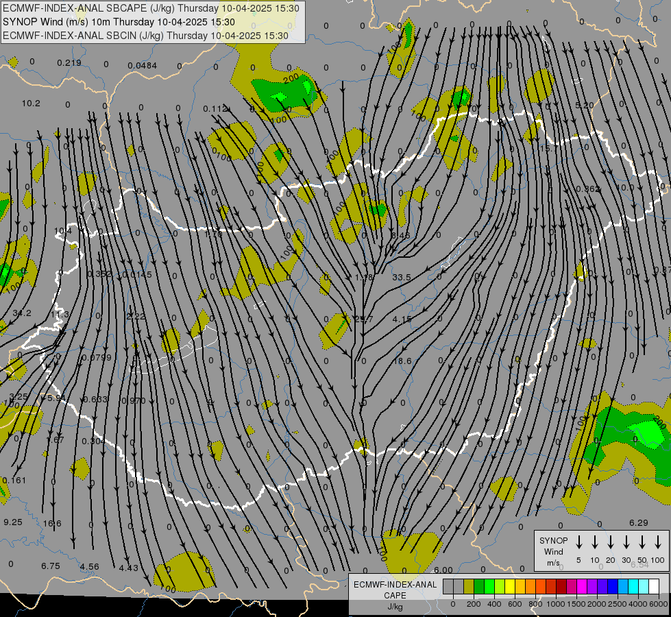Click the 10 m/s wind arrow in the legend
The width and height of the screenshot is (671, 617).
click(x=594, y=542)
